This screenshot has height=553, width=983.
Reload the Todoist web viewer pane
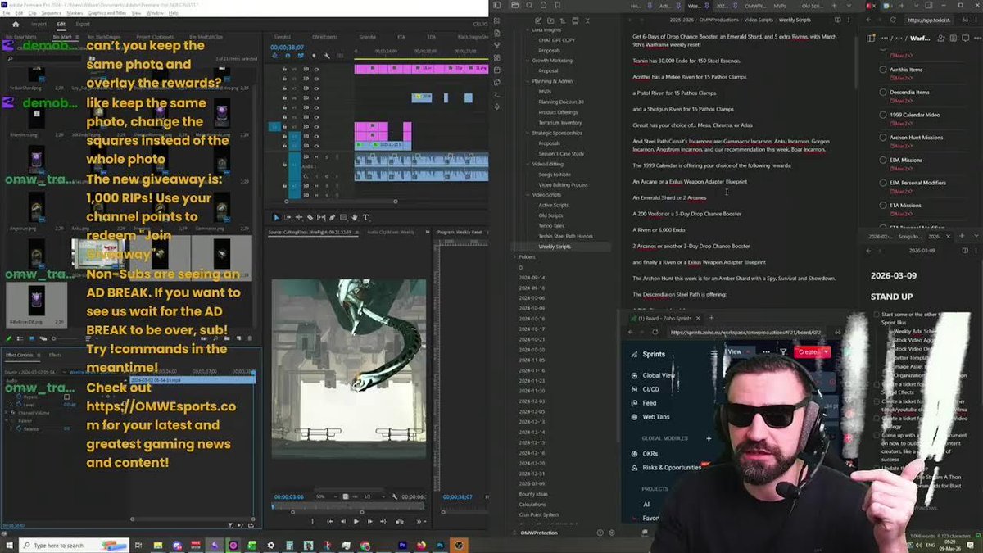893,20
